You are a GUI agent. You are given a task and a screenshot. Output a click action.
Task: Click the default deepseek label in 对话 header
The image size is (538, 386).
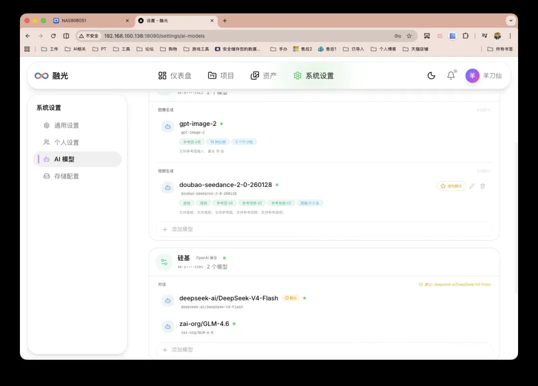[455, 284]
